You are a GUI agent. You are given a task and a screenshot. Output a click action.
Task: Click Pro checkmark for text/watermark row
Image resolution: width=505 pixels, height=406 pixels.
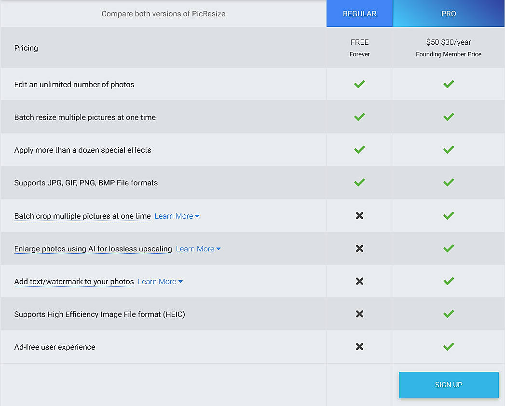pos(449,281)
